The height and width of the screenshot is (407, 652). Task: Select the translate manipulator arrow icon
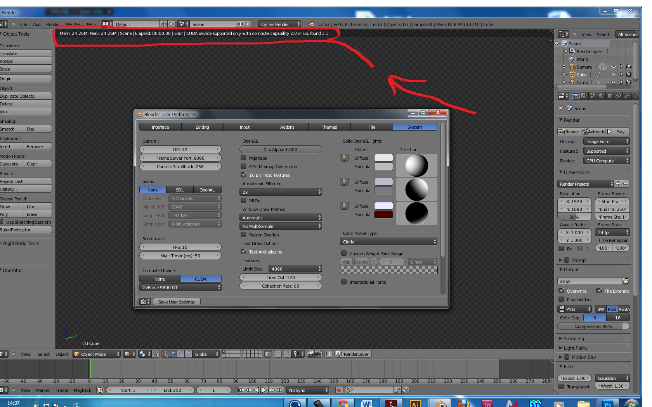click(x=173, y=354)
